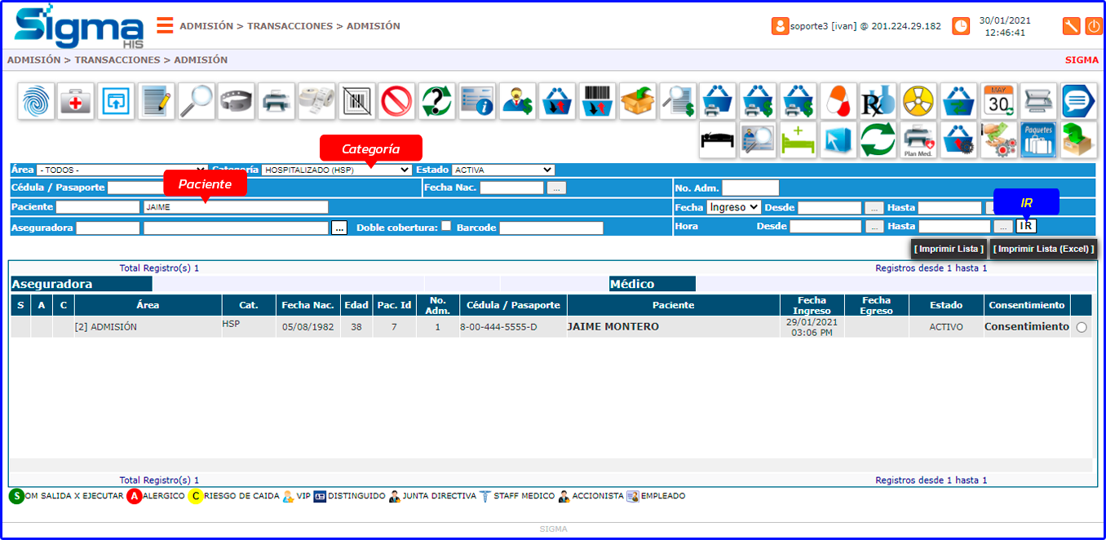The width and height of the screenshot is (1106, 540).
Task: Click the red prohibited cancel icon
Action: tap(396, 102)
